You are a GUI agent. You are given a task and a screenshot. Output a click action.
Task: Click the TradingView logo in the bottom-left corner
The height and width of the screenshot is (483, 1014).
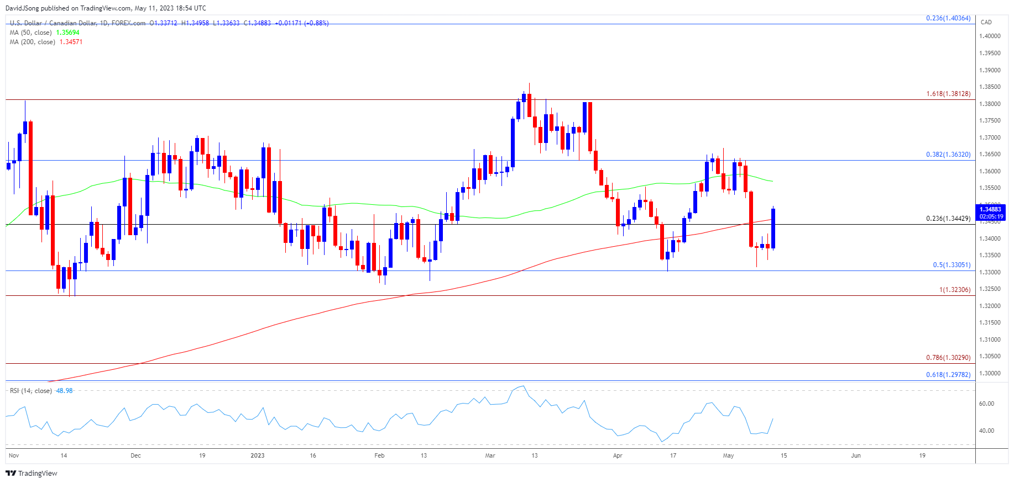click(32, 473)
